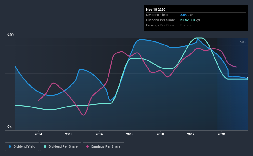Select the 2017 x-axis label

[130, 134]
